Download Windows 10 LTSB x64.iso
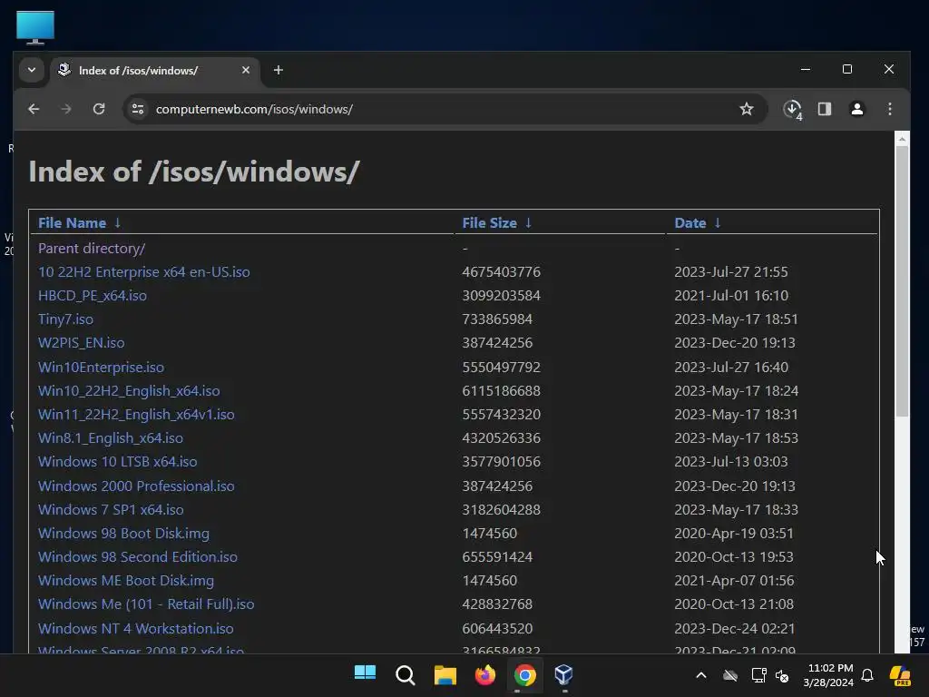Viewport: 929px width, 697px height. 118,462
